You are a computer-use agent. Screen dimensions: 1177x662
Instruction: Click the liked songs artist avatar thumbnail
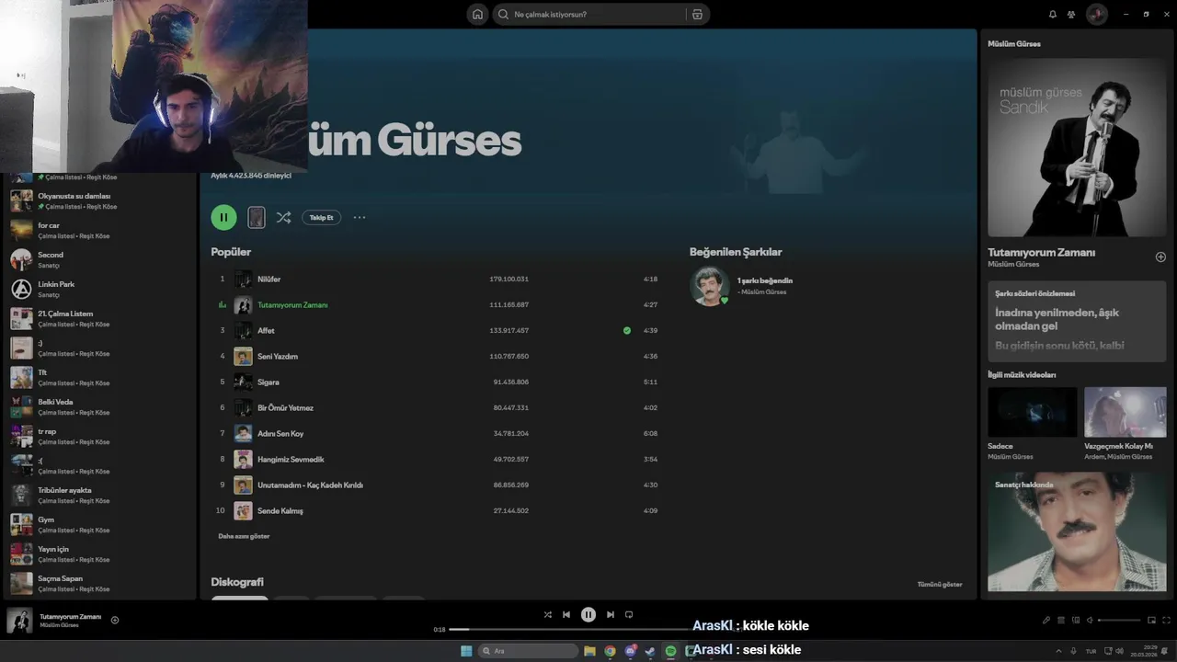[x=710, y=286]
